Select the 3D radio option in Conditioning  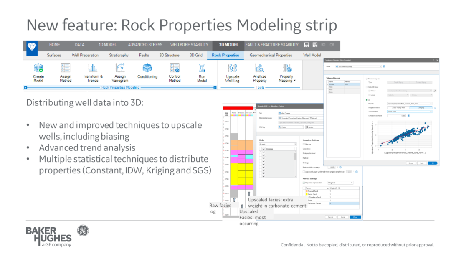pos(367,100)
